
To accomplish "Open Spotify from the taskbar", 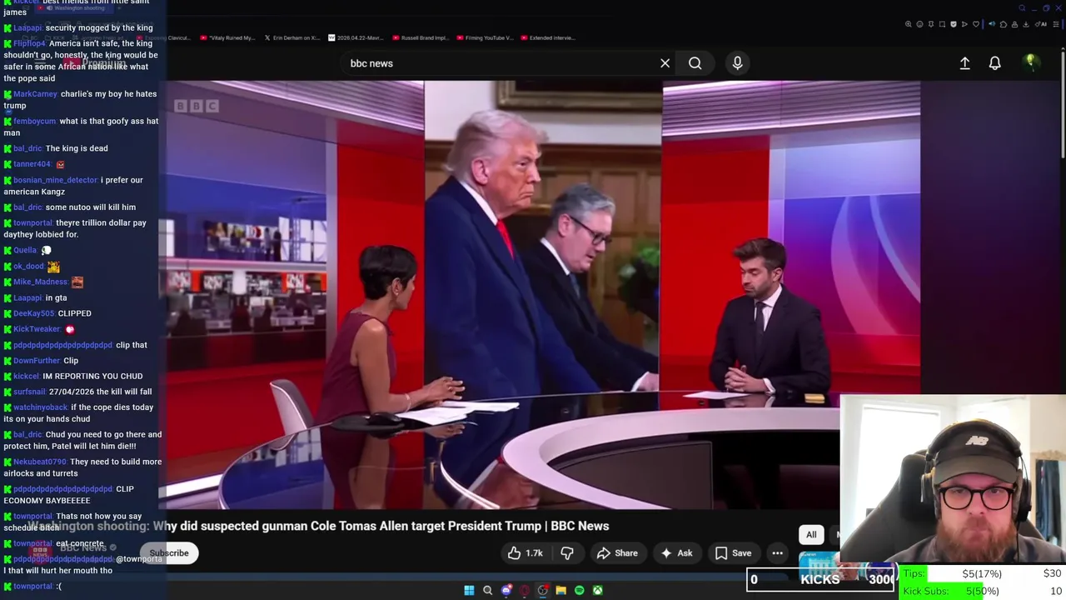I will click(579, 590).
